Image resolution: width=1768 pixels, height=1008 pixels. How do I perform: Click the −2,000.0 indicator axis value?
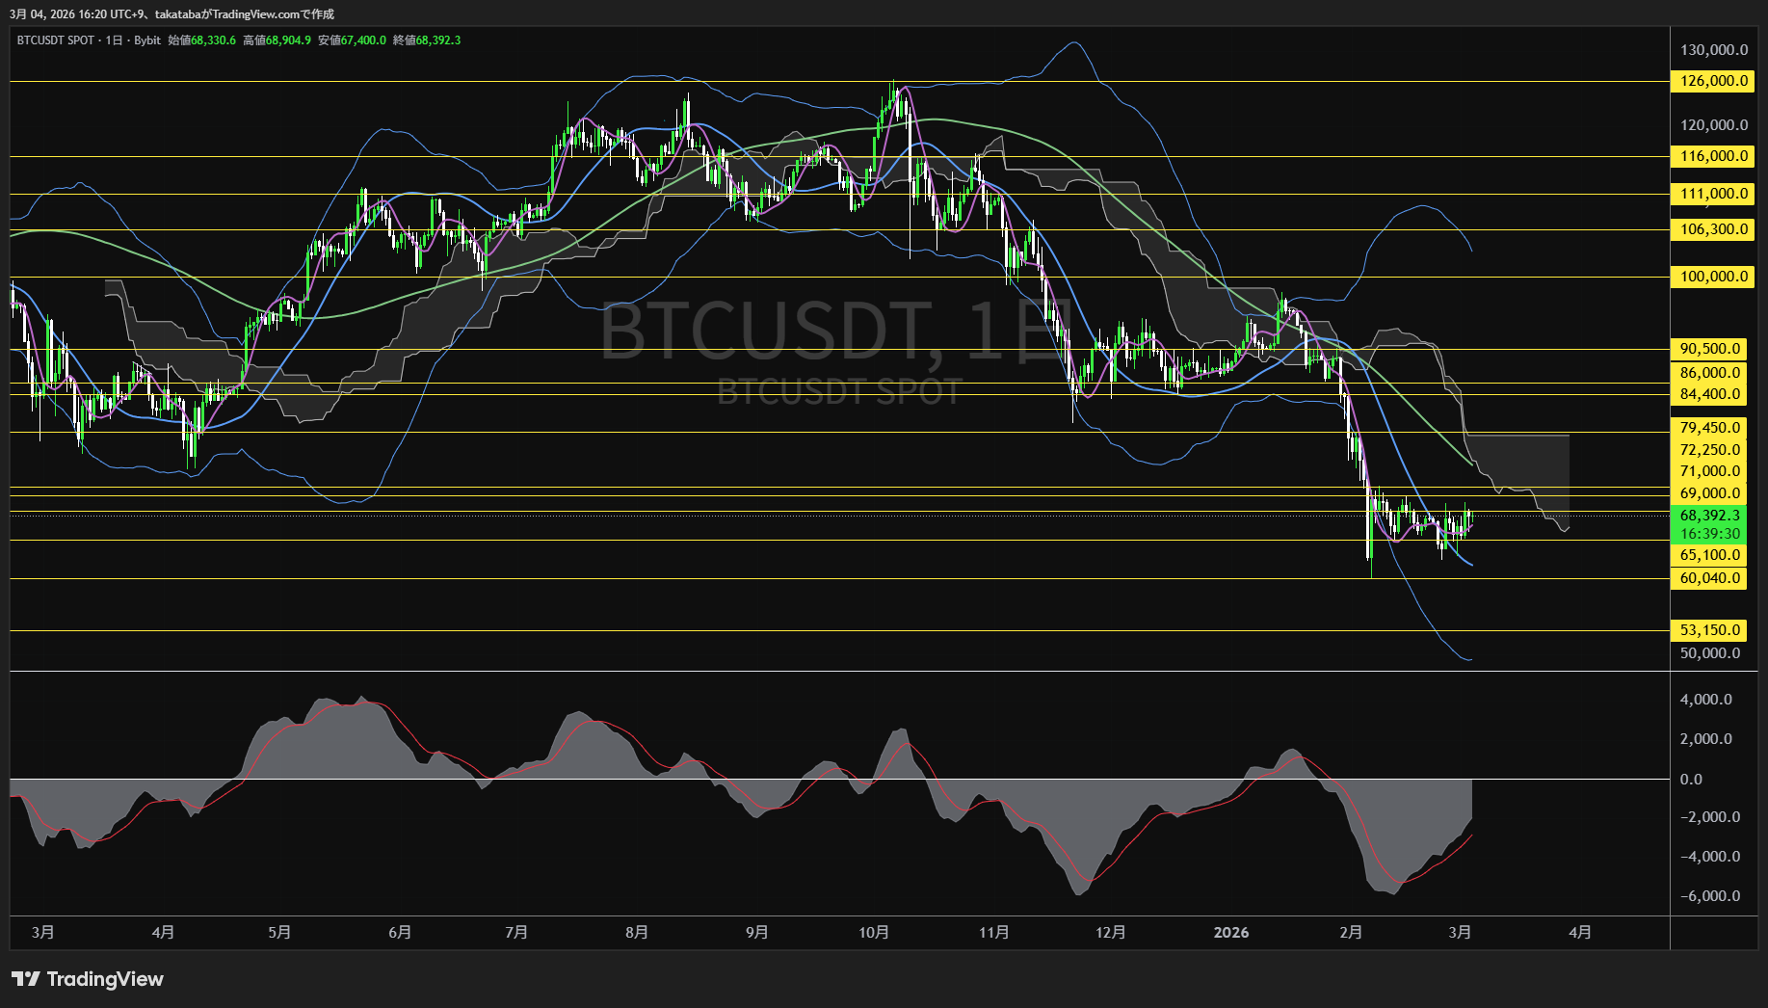[1710, 817]
